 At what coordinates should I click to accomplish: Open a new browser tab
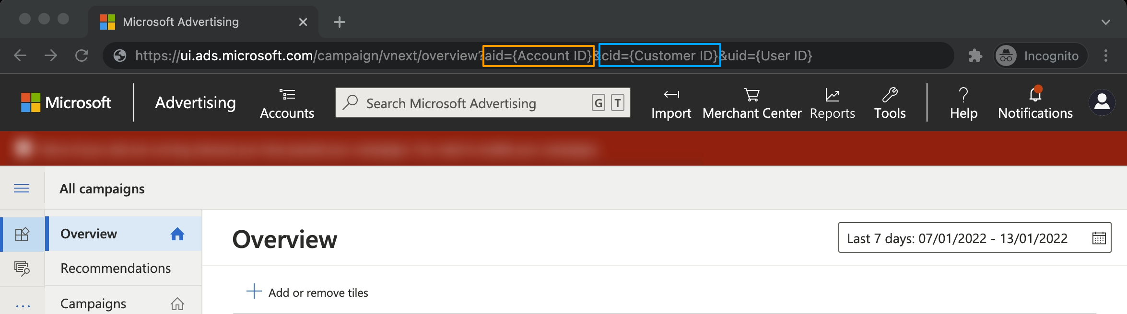pyautogui.click(x=340, y=22)
